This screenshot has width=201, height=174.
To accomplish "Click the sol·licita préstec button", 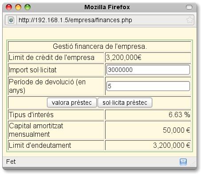I will [x=125, y=103].
